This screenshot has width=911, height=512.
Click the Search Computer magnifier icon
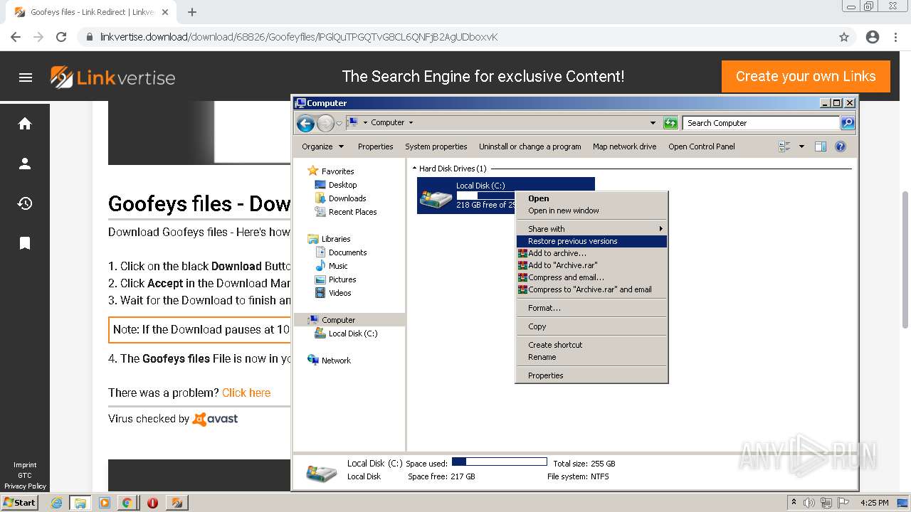[847, 123]
